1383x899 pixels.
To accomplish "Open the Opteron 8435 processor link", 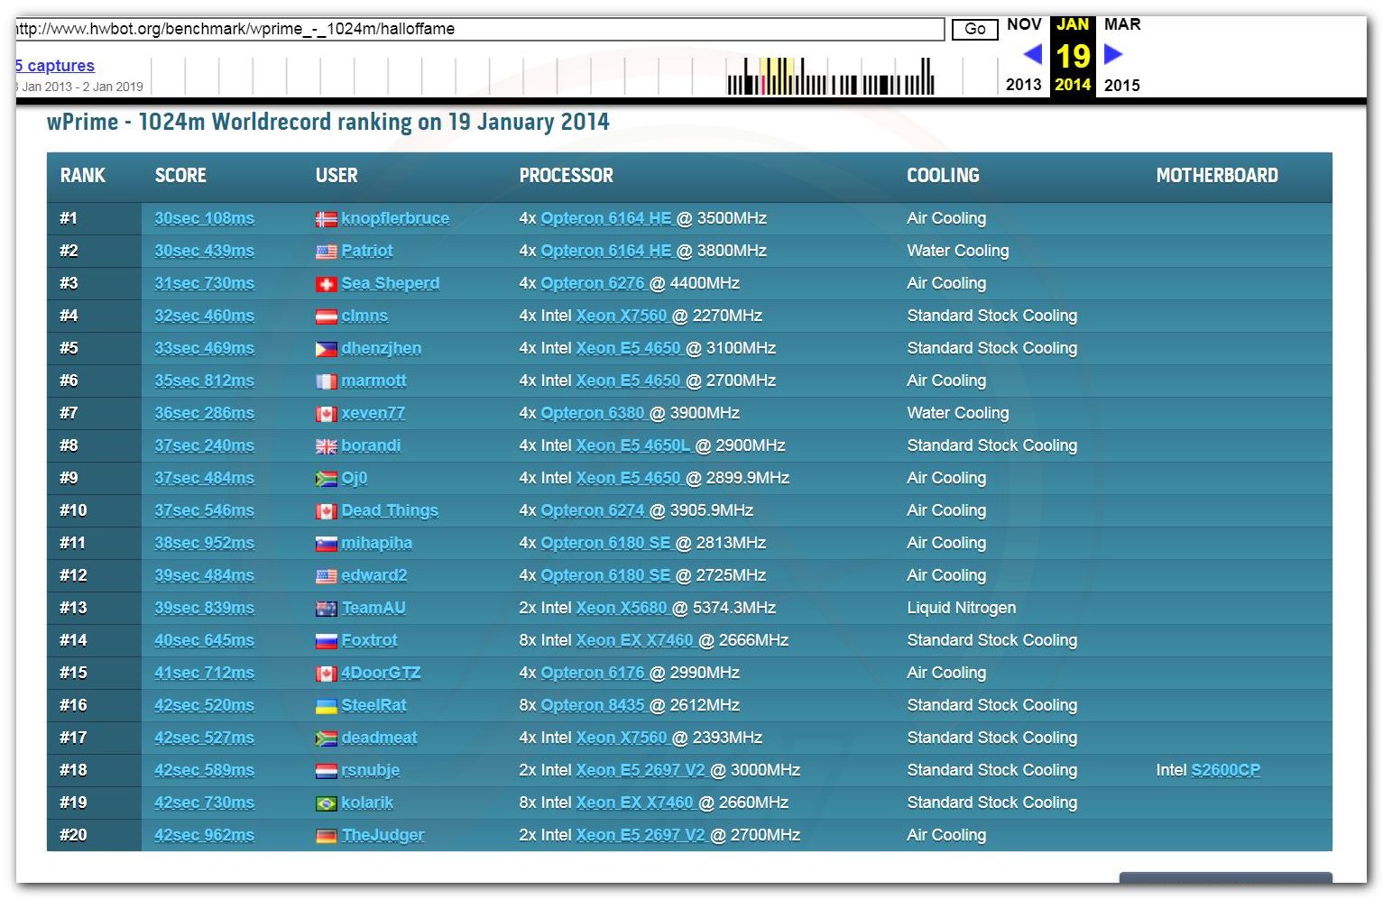I will click(593, 705).
